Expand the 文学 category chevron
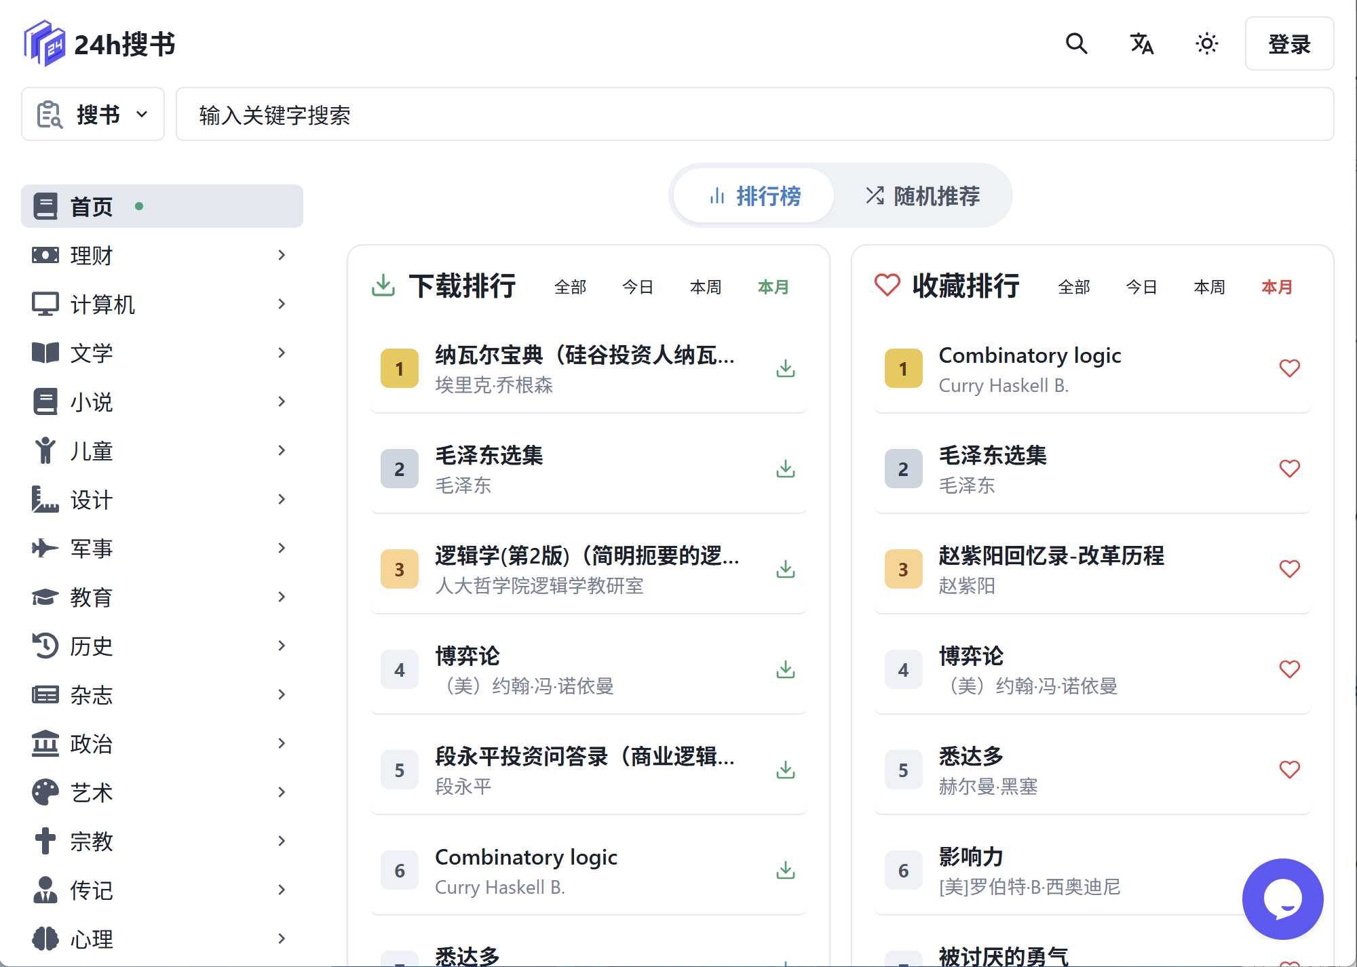The width and height of the screenshot is (1357, 967). pos(282,353)
